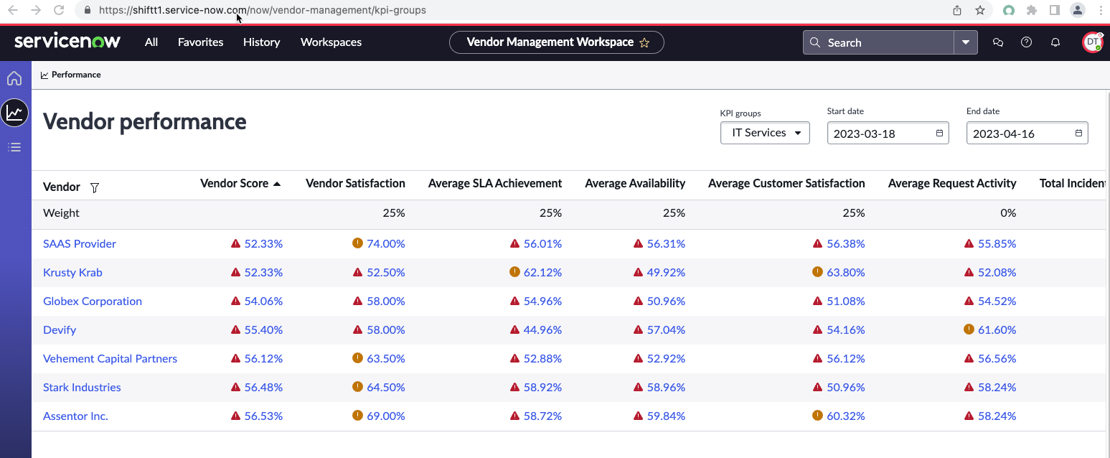Click Vehement Capital Partners' 63.50% satisfaction
The width and height of the screenshot is (1110, 458).
386,359
